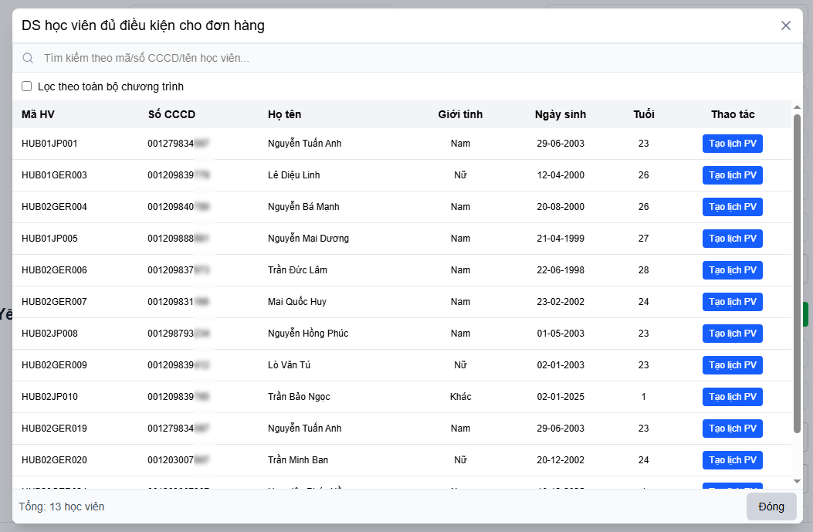This screenshot has width=813, height=532.
Task: Click the 'Mã HV' column header
Action: point(38,114)
